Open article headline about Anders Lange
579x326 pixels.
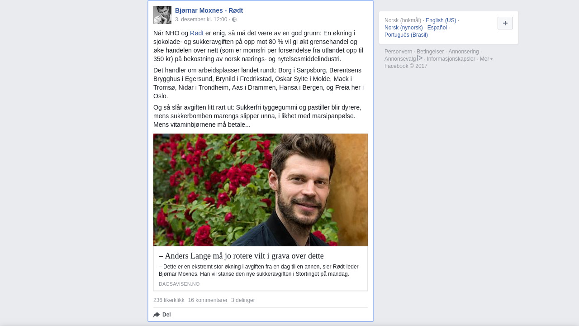coord(241,256)
